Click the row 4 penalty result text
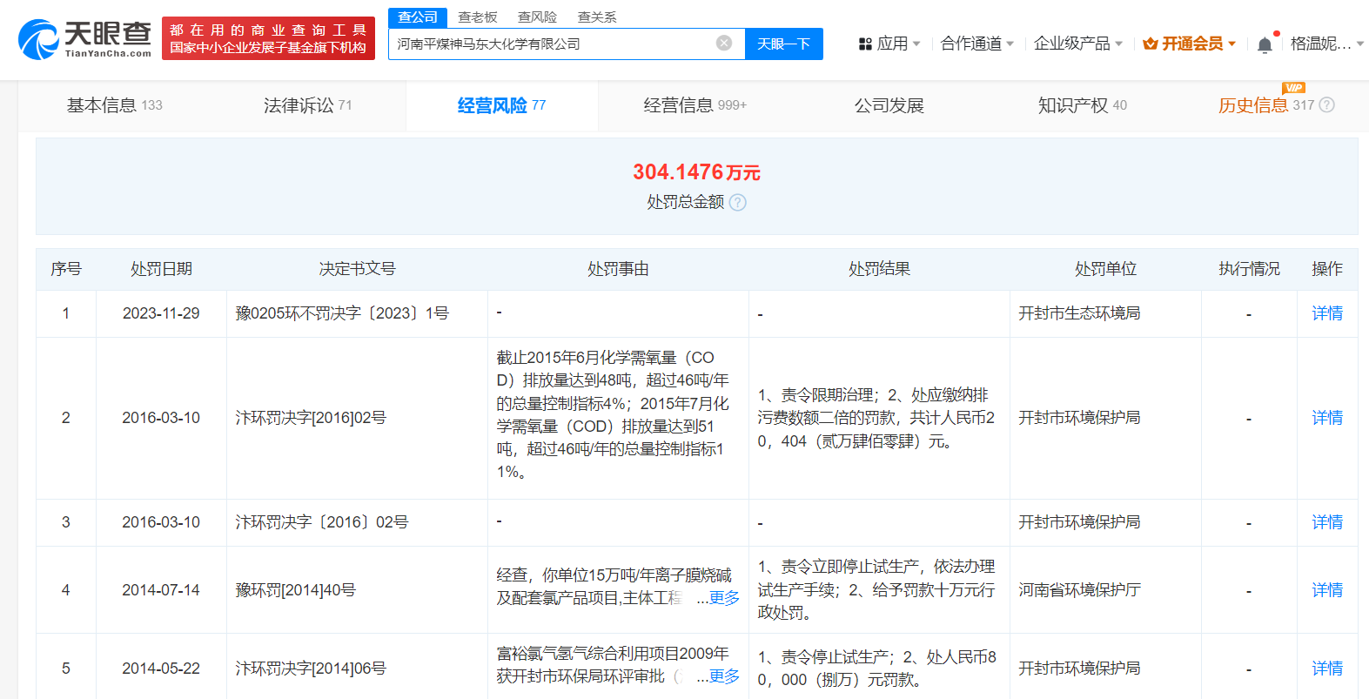 (876, 589)
